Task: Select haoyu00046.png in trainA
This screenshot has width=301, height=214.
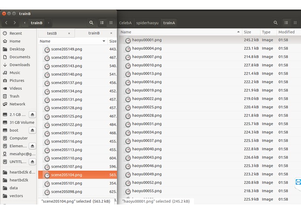Action: click(210, 166)
